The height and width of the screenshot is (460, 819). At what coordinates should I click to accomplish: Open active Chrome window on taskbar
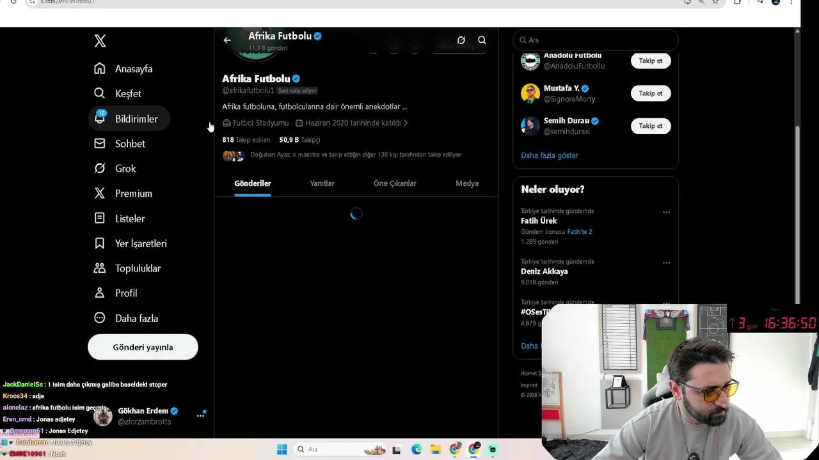pos(474,450)
